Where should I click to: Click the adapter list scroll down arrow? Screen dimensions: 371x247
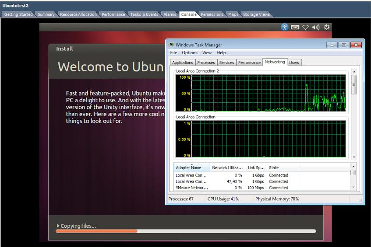(x=353, y=187)
